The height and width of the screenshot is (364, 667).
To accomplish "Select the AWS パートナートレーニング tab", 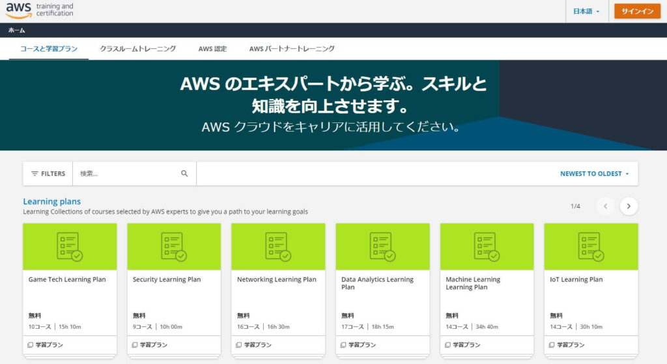I will [292, 49].
